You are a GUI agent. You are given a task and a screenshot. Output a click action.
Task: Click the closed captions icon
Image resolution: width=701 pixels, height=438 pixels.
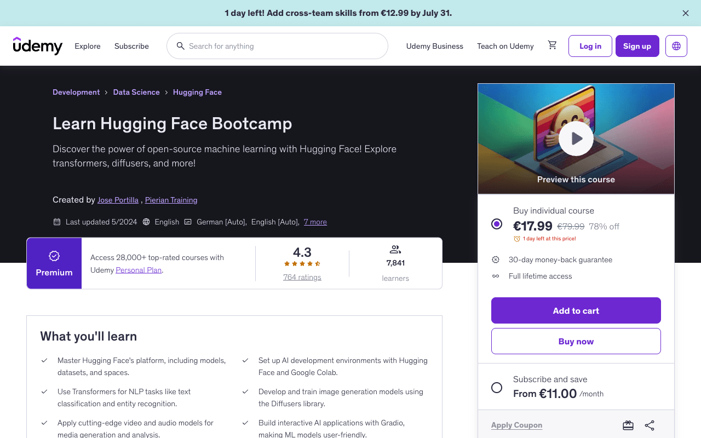coord(188,222)
